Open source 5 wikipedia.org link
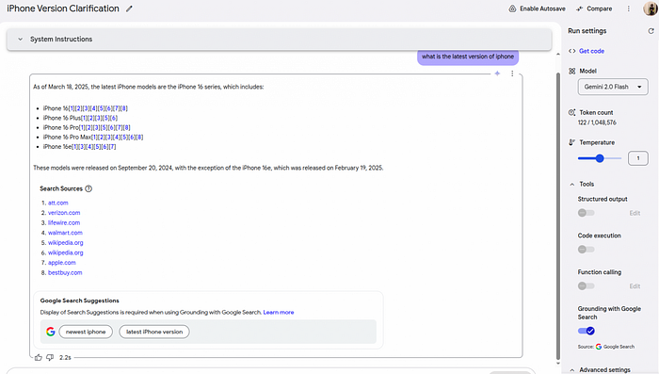The image size is (659, 374). [x=66, y=243]
